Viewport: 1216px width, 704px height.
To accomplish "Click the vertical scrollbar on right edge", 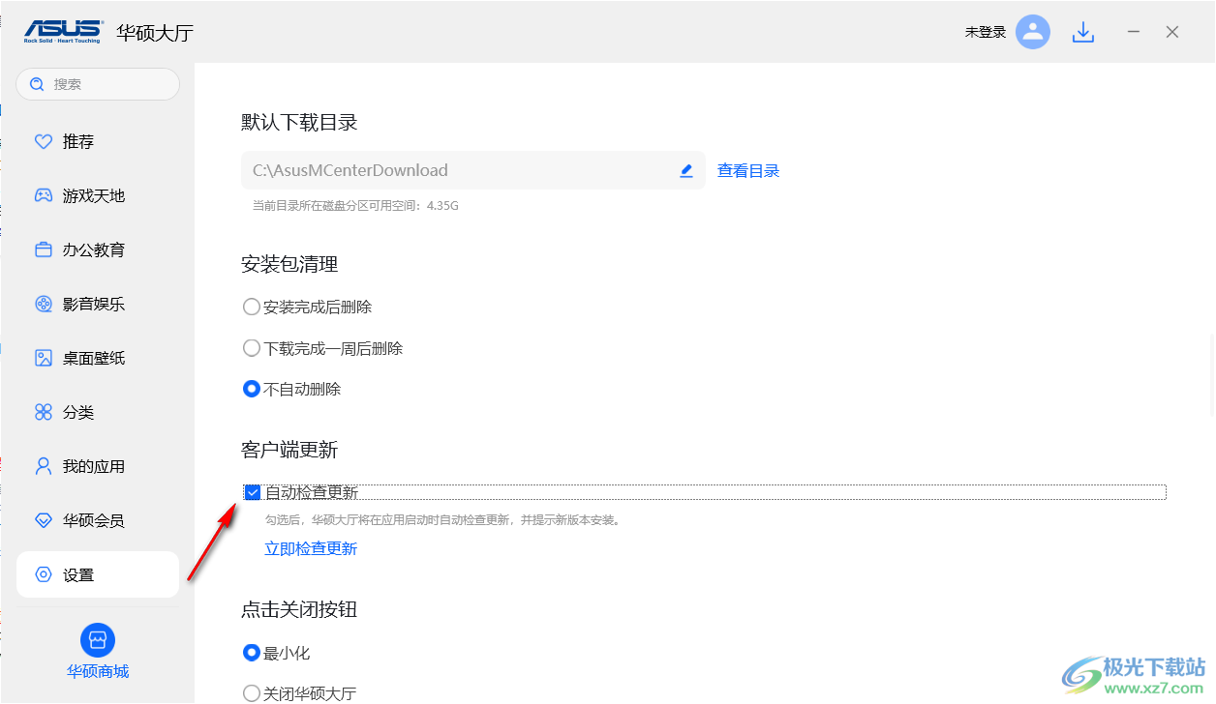I will tap(1212, 374).
